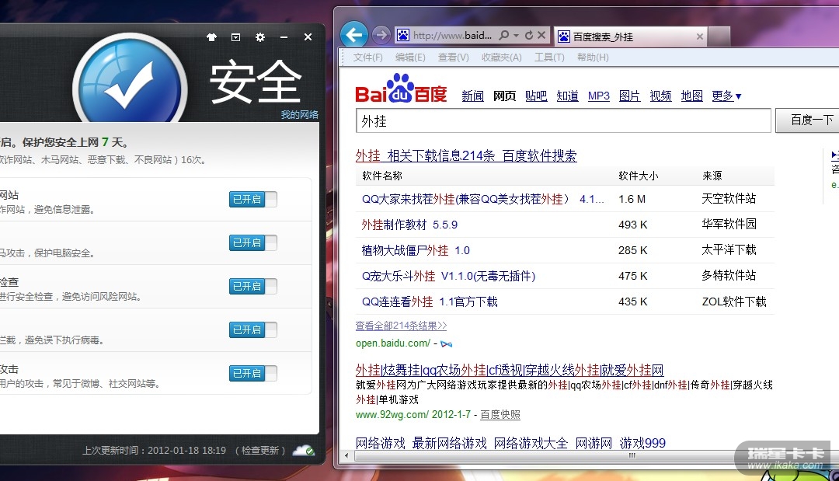Open Q宠大乐斗外挂 V1.1.0 link
This screenshot has width=839, height=481.
point(448,276)
